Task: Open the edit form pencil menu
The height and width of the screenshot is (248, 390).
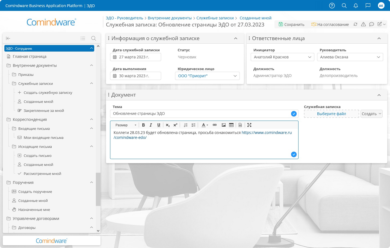Action: click(x=382, y=24)
